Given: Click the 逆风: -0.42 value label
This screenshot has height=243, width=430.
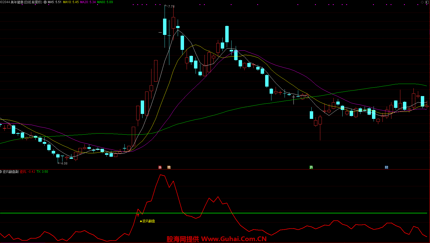Looking at the screenshot, I should point(28,172).
